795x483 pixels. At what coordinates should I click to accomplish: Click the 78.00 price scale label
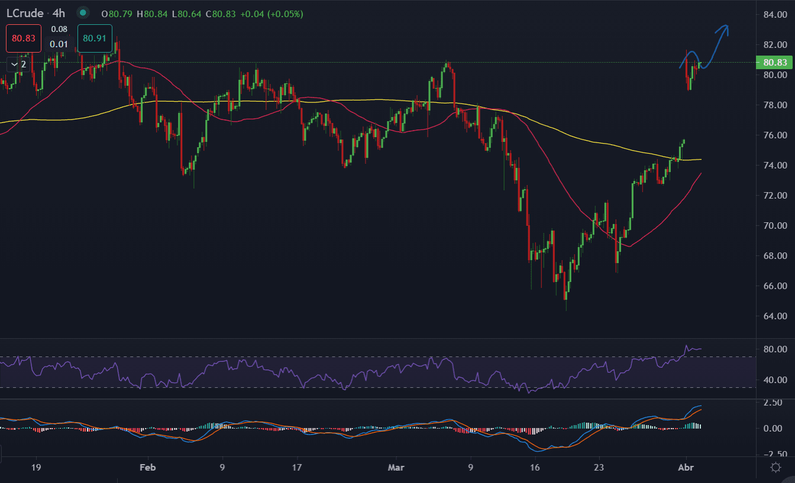775,105
